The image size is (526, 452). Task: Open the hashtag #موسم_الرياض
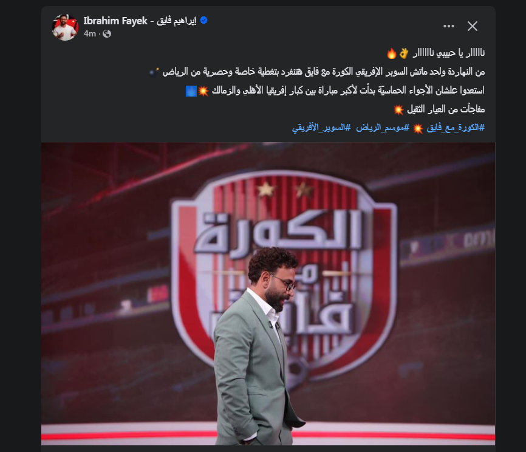point(383,128)
